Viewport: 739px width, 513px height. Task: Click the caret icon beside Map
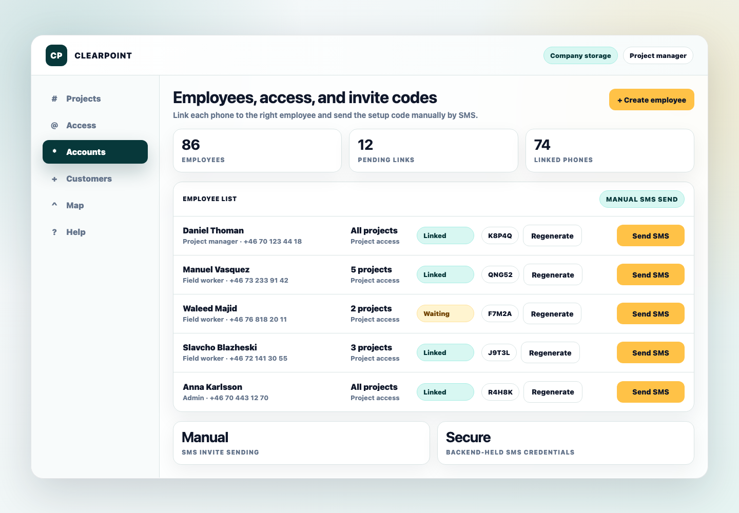tap(54, 205)
